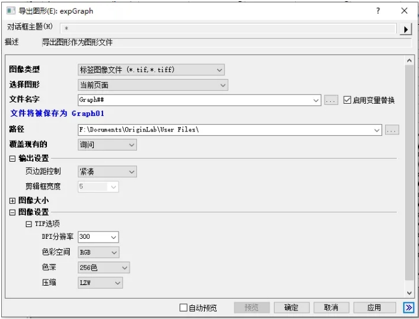Click scrollbar up arrow

[x=409, y=60]
